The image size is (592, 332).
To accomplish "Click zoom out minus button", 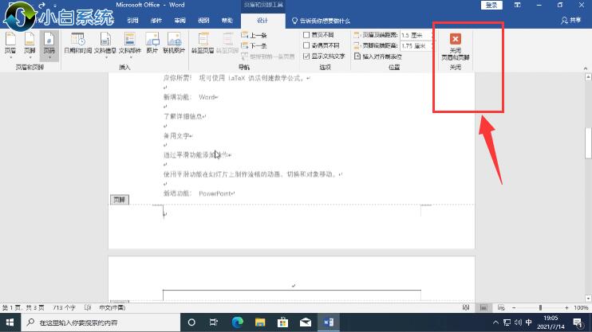I will click(x=514, y=308).
